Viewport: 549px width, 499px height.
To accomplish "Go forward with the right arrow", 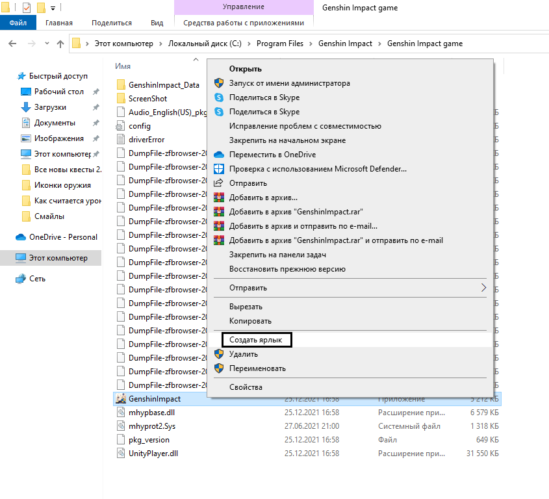I will tap(32, 44).
